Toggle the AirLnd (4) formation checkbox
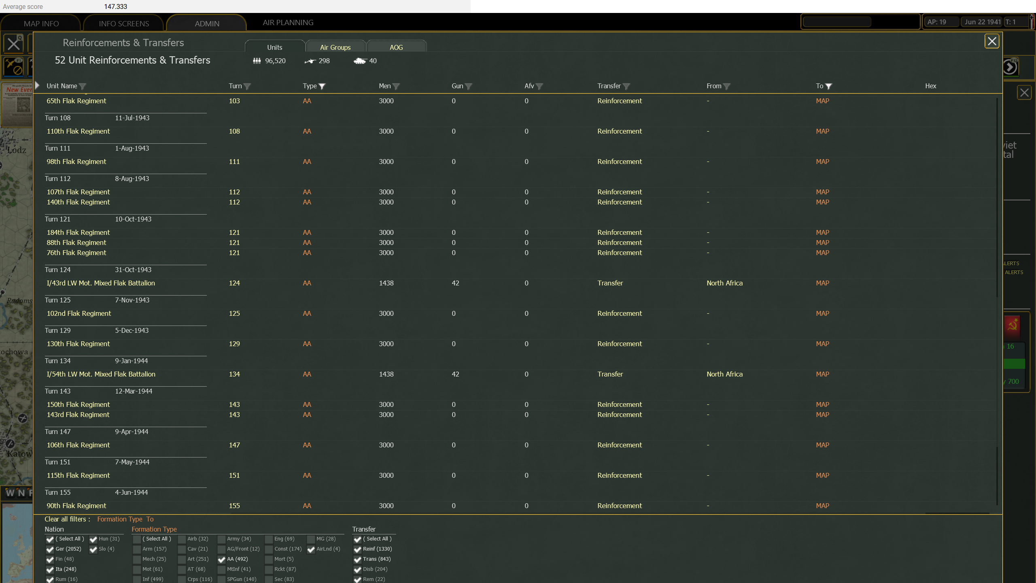The image size is (1036, 583). coord(311,549)
